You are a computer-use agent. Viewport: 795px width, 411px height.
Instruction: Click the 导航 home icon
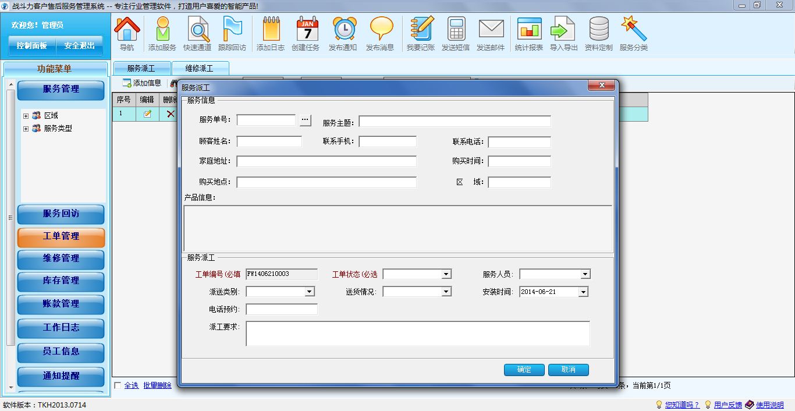click(x=127, y=29)
